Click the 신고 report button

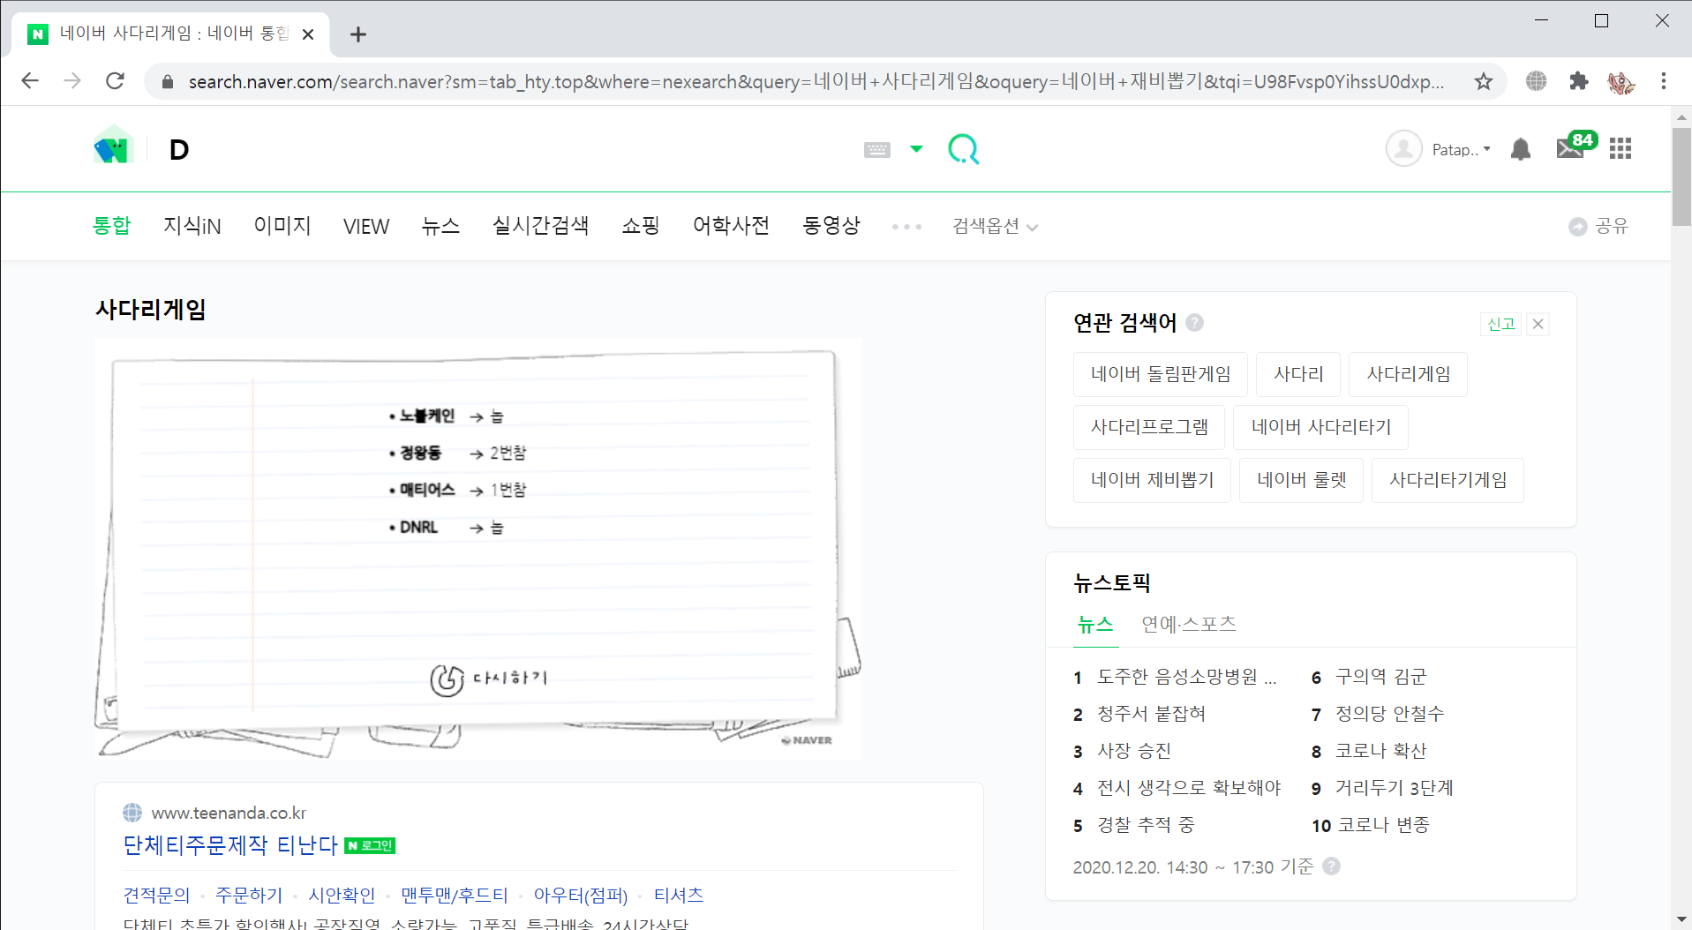tap(1500, 324)
